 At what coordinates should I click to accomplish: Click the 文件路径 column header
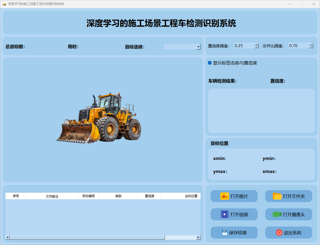coord(52,196)
